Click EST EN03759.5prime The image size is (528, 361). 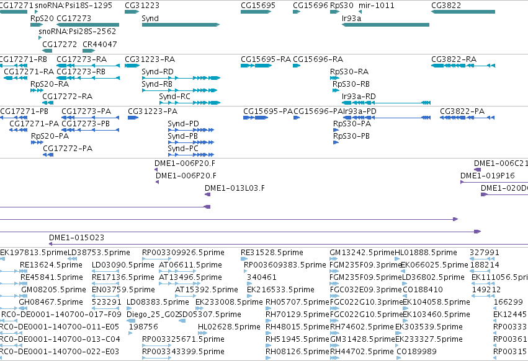pos(107,296)
